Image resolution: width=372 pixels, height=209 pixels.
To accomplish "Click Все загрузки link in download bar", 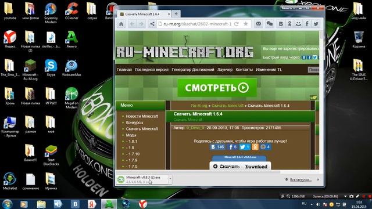I will coord(301,180).
